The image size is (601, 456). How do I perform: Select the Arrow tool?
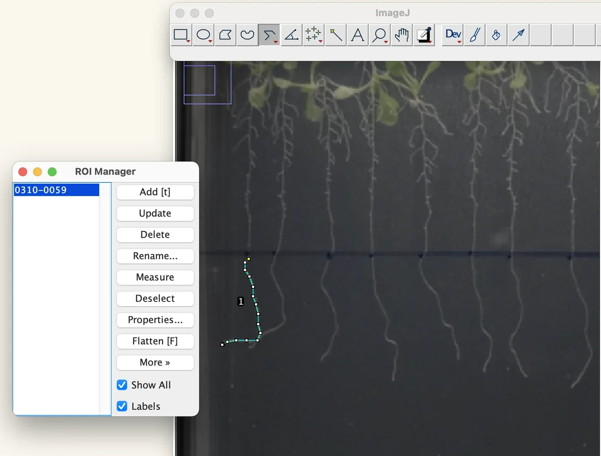[x=519, y=35]
